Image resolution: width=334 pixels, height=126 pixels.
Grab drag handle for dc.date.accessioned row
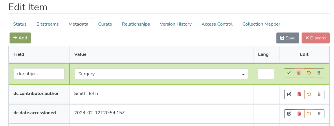coord(319,114)
